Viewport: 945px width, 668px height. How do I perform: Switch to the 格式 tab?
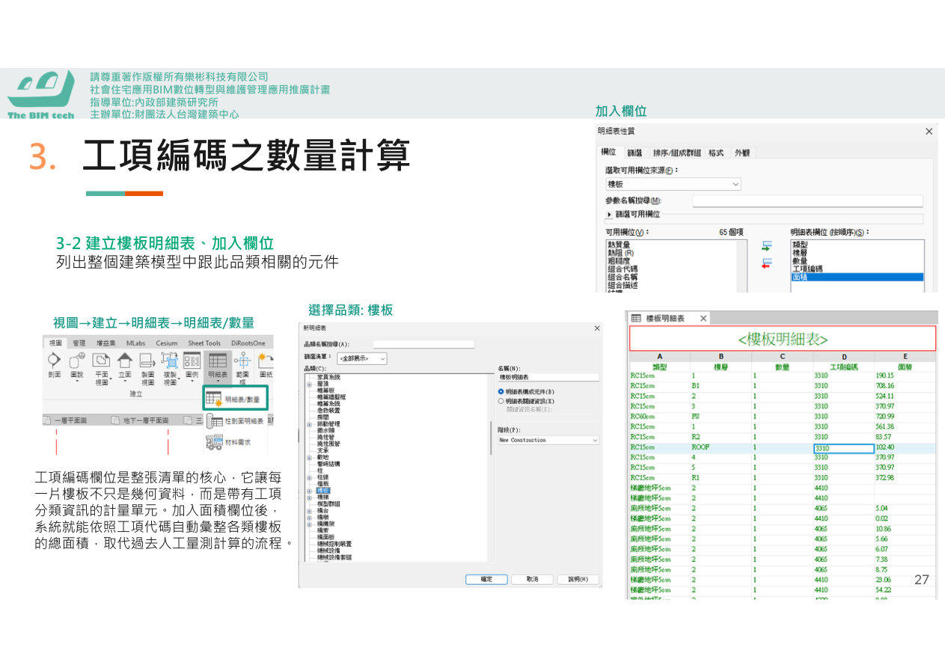716,153
